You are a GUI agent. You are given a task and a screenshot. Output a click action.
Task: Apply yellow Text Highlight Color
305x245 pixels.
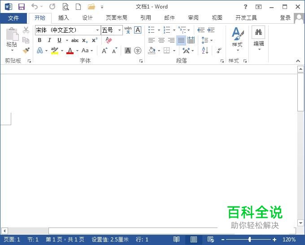55,51
